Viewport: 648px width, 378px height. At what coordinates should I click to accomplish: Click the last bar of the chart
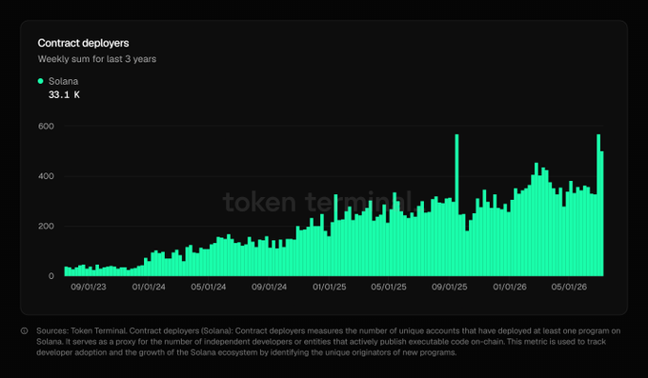[601, 213]
